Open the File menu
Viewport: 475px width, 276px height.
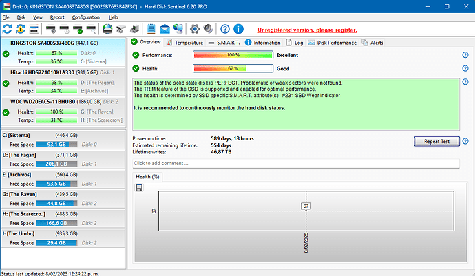point(6,17)
